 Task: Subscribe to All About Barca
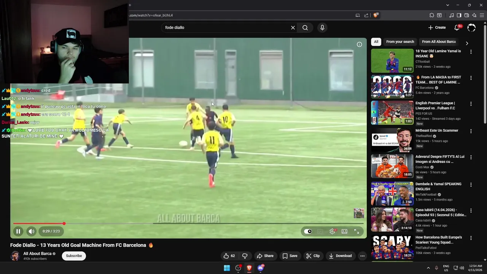pos(74,256)
